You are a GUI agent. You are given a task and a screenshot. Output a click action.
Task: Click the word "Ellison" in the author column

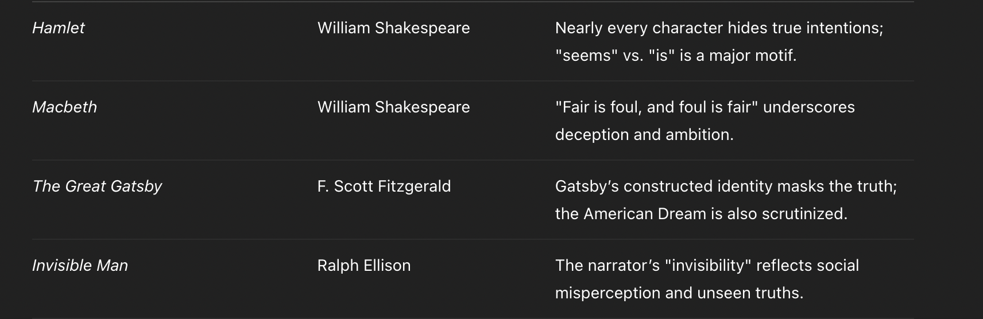[387, 265]
